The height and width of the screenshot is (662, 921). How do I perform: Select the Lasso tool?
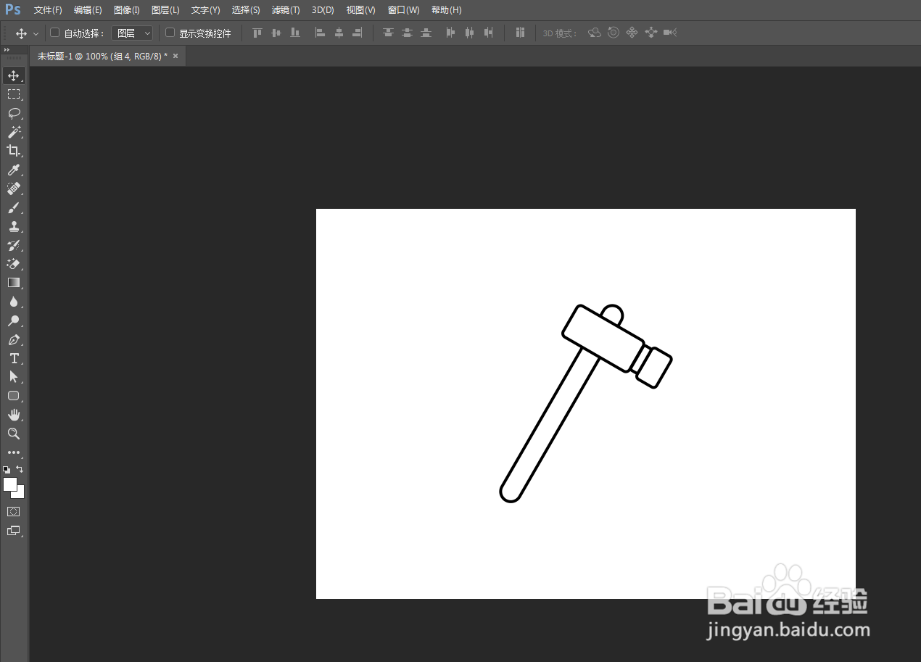tap(14, 113)
